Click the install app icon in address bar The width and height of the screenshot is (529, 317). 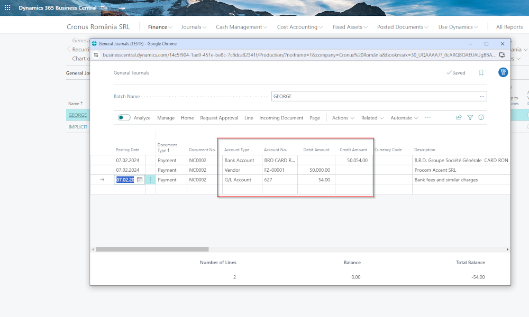point(502,54)
